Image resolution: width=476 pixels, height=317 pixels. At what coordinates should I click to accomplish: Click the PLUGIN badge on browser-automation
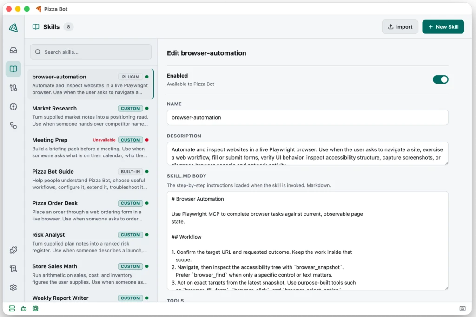[130, 77]
